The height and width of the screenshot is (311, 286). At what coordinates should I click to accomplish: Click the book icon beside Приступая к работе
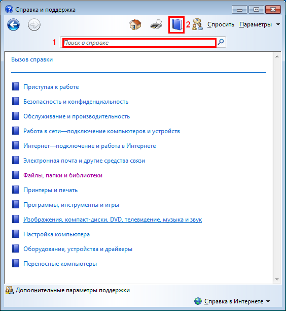click(15, 87)
